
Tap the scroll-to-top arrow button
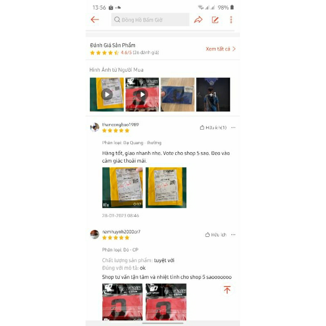[227, 290]
